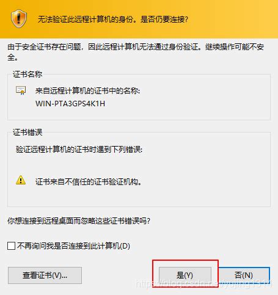Tick the 不再询问我是否连接到此计算机 checkbox box

11,246
